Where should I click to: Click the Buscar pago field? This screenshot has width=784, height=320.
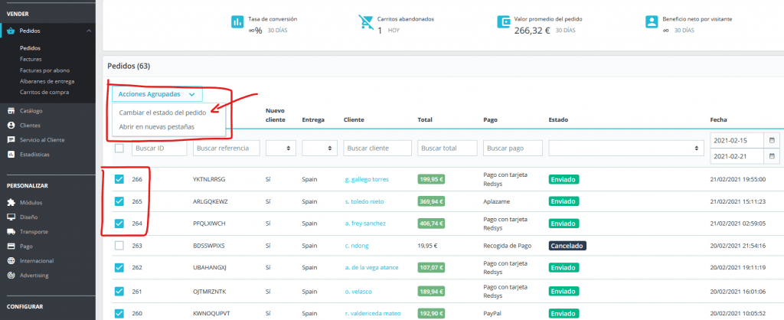[513, 148]
